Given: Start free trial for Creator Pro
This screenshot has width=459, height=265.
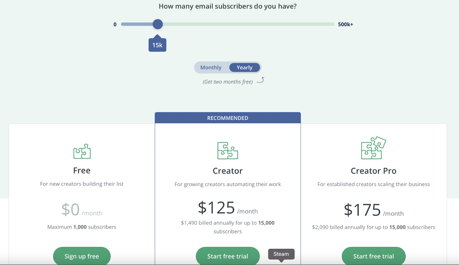Looking at the screenshot, I should (374, 256).
